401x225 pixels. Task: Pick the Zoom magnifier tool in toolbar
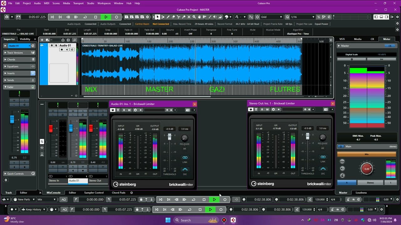(x=194, y=17)
